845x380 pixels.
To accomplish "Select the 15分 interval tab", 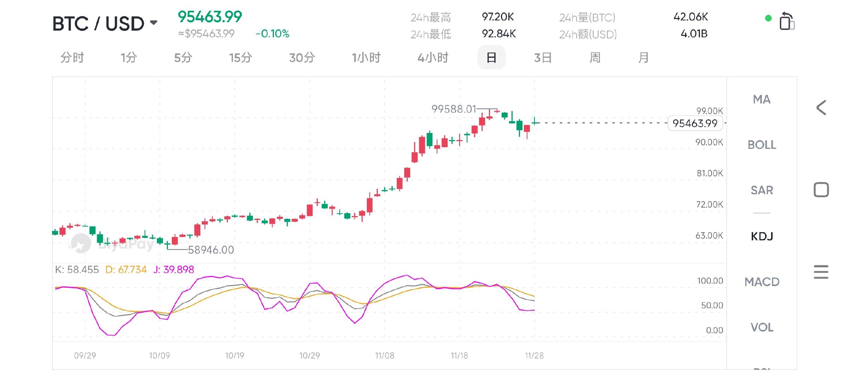I will (x=240, y=57).
